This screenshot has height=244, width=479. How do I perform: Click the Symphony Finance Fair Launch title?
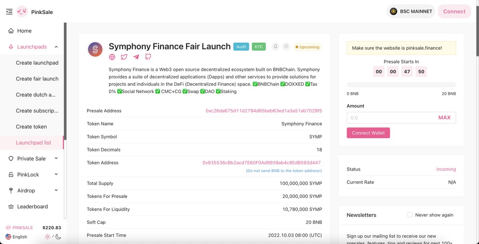tap(170, 46)
